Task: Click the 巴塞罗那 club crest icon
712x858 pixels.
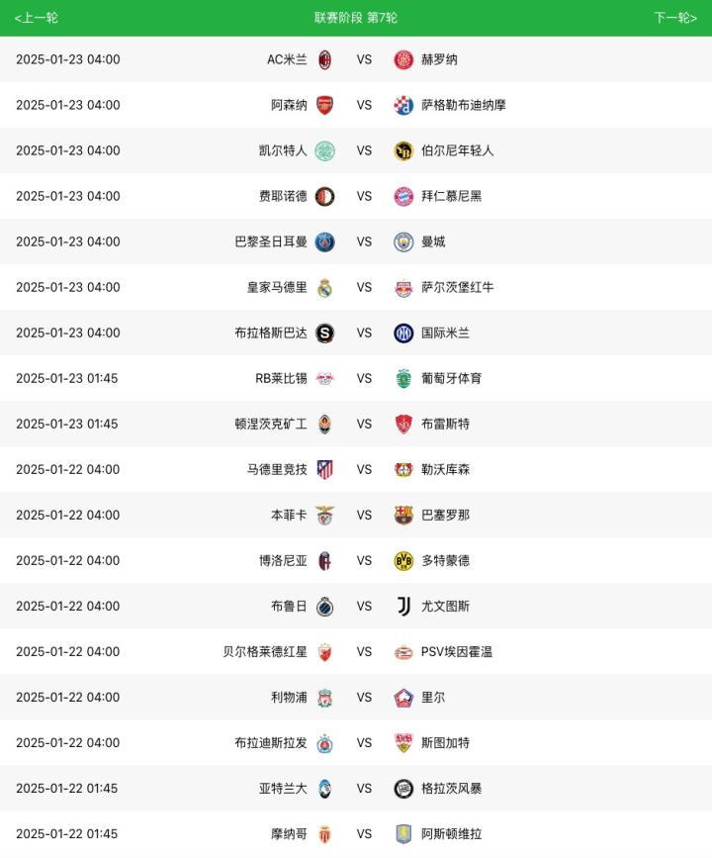Action: tap(403, 515)
